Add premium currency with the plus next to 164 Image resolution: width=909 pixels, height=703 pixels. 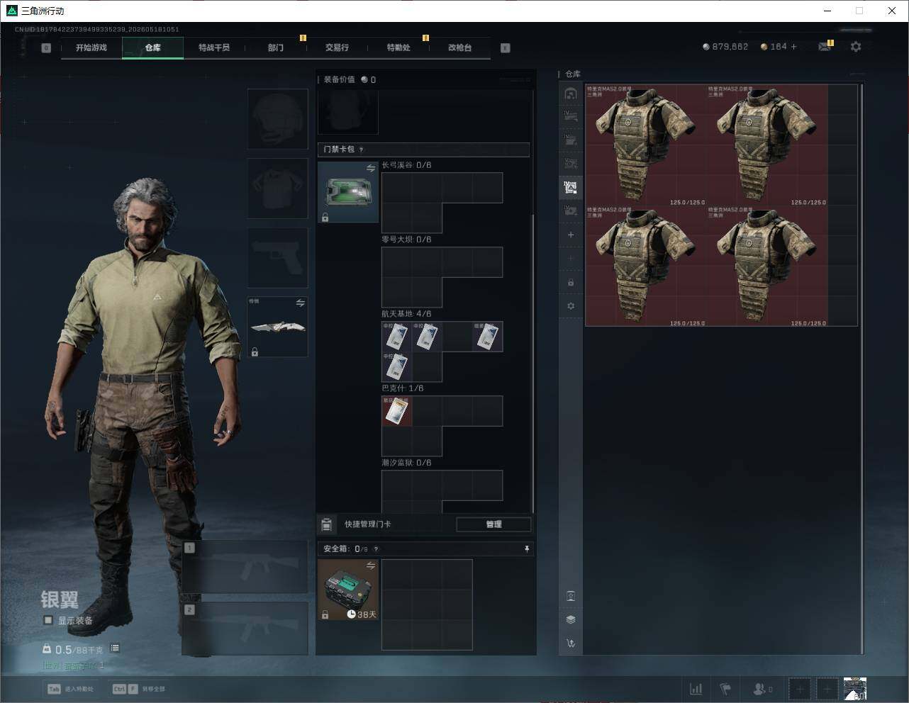pos(794,47)
